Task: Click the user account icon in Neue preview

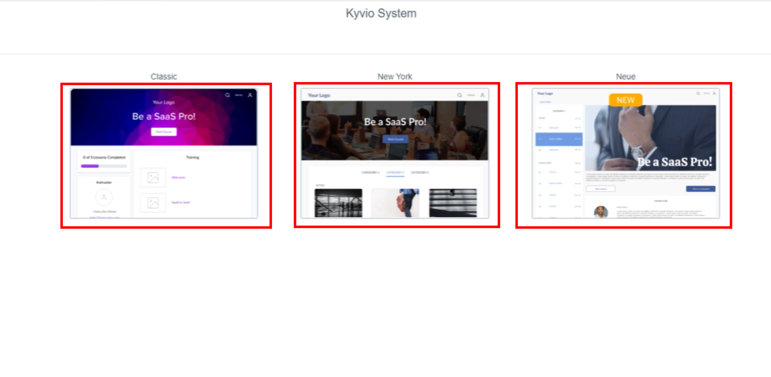Action: click(714, 93)
